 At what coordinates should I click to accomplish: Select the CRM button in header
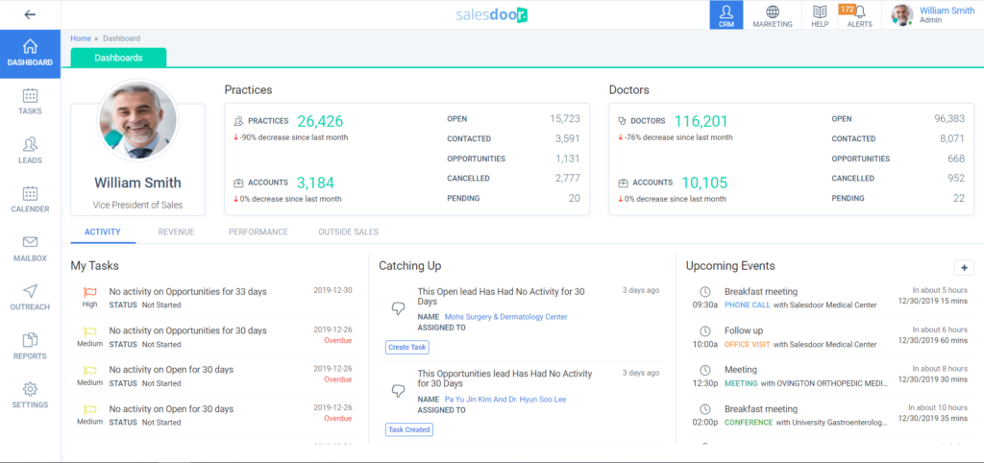[726, 15]
